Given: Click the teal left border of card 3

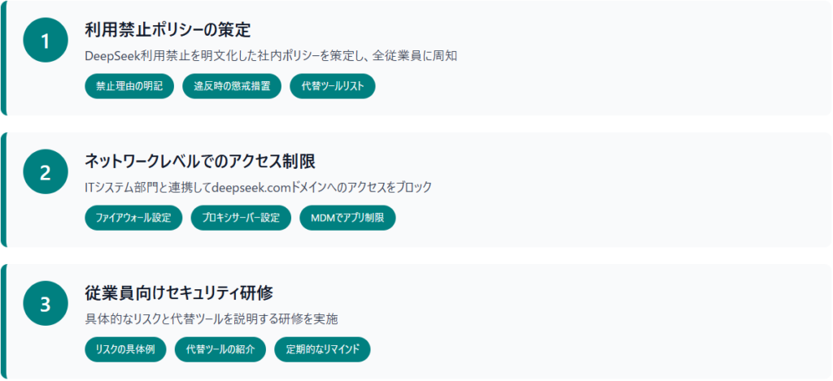Looking at the screenshot, I should (x=3, y=320).
